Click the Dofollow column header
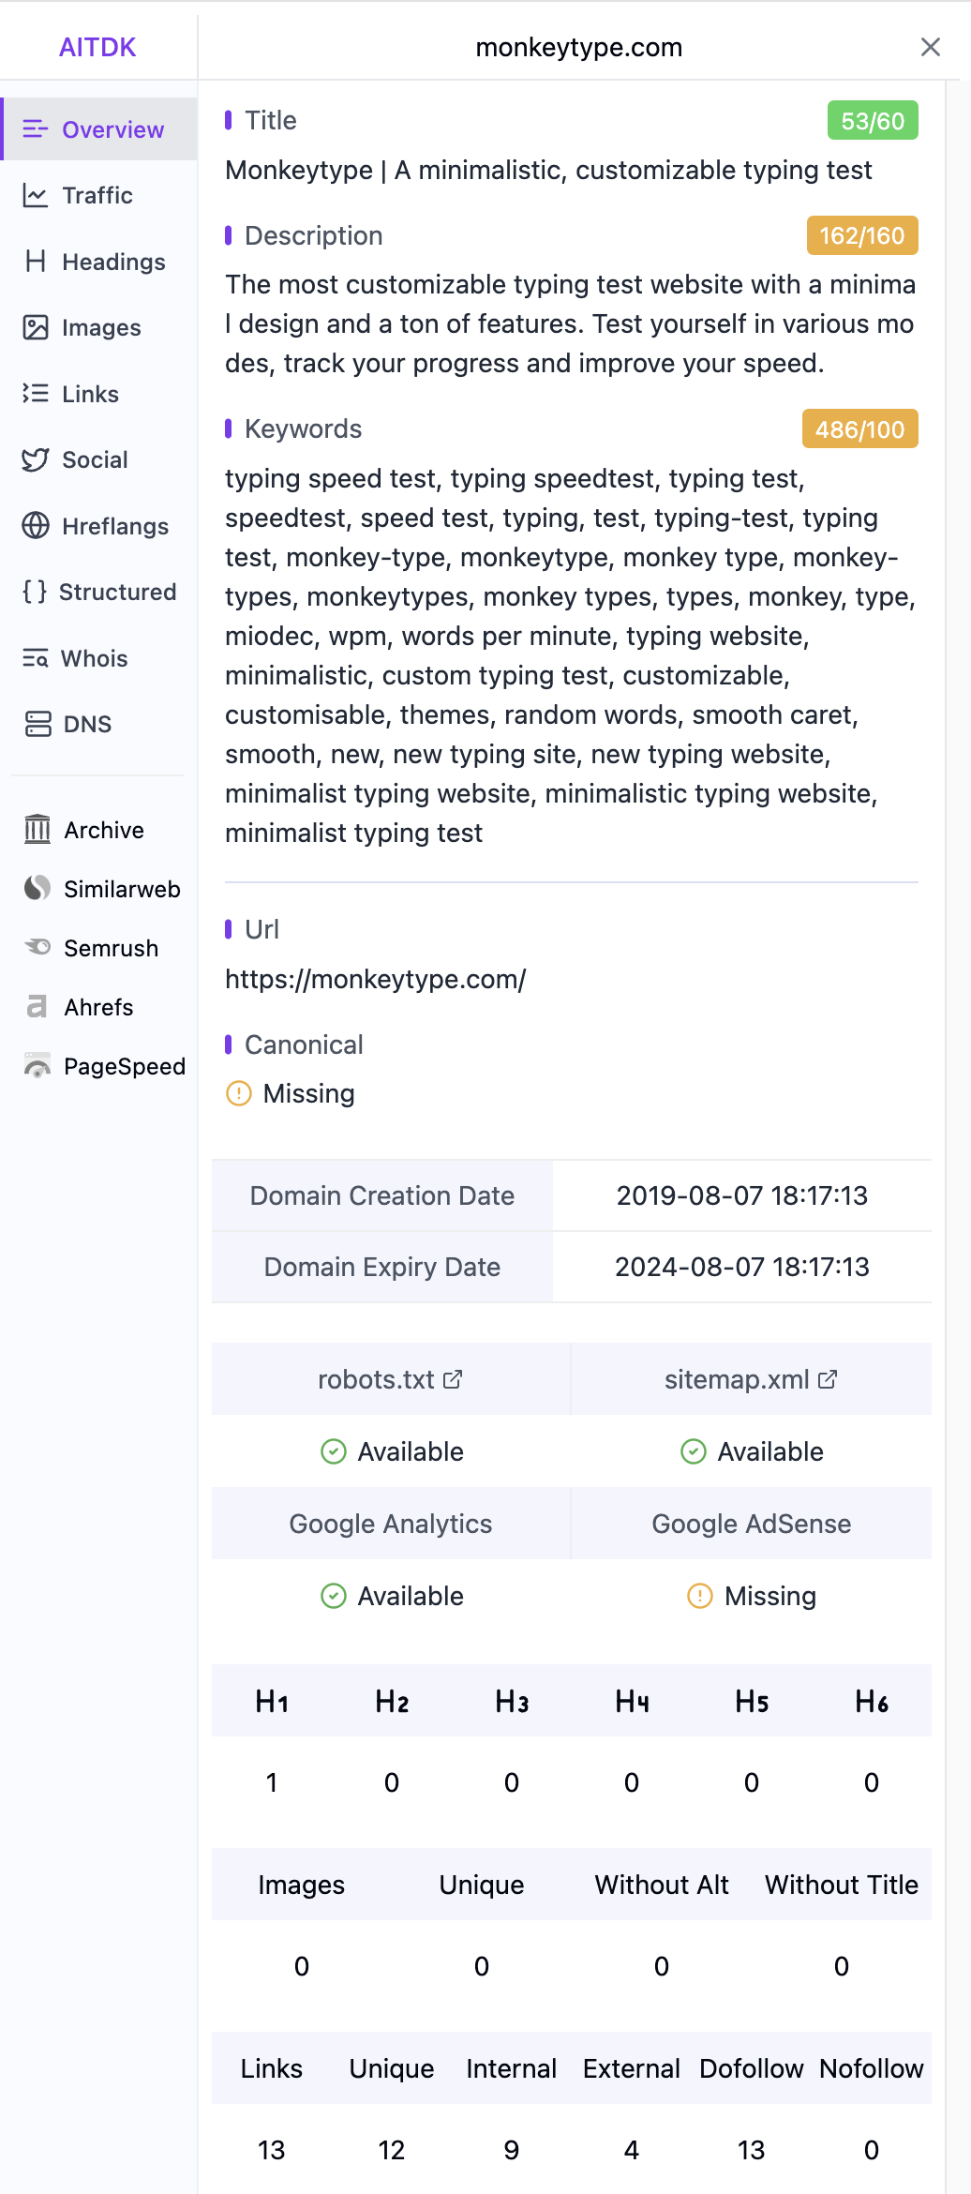Image resolution: width=971 pixels, height=2194 pixels. [x=752, y=2068]
